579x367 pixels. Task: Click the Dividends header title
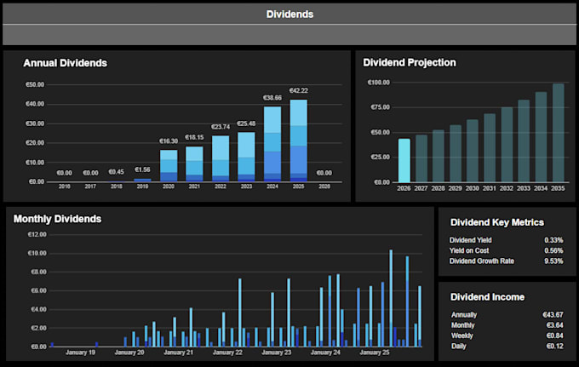[x=289, y=14]
